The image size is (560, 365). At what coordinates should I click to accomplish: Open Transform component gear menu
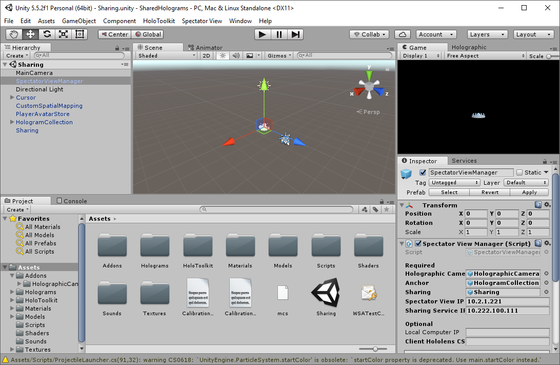coord(547,205)
